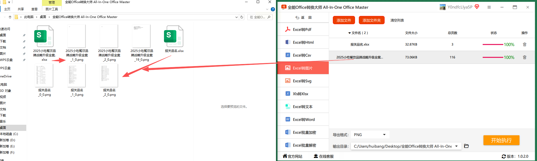The height and width of the screenshot is (161, 537).
Task: Click 此电脑 in the breadcrumb path
Action: 29,17
